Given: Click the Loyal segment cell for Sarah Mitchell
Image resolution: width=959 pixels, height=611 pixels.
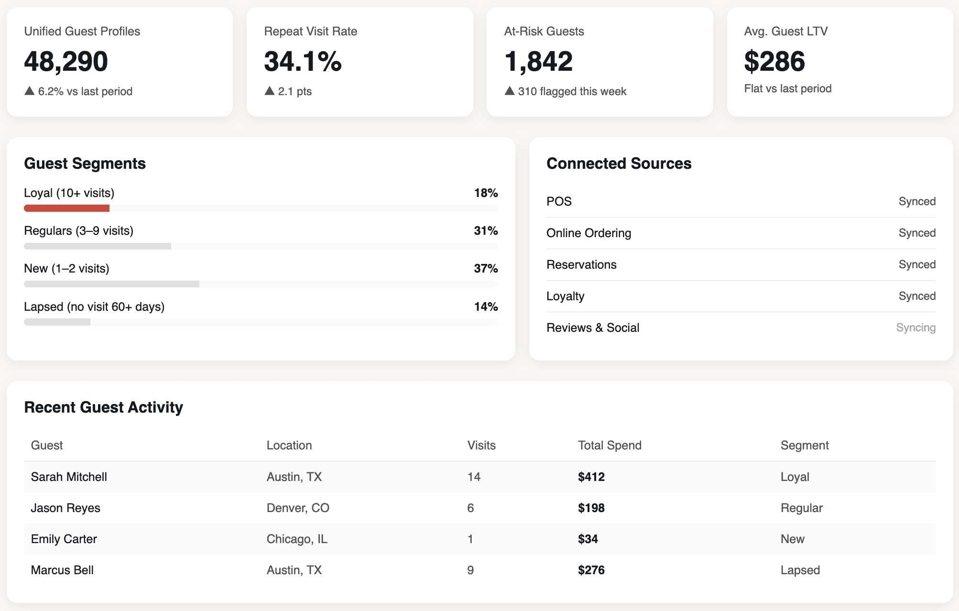Looking at the screenshot, I should [x=795, y=477].
